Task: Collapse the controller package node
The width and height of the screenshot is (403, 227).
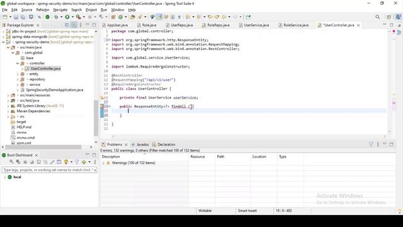Action: click(x=18, y=63)
